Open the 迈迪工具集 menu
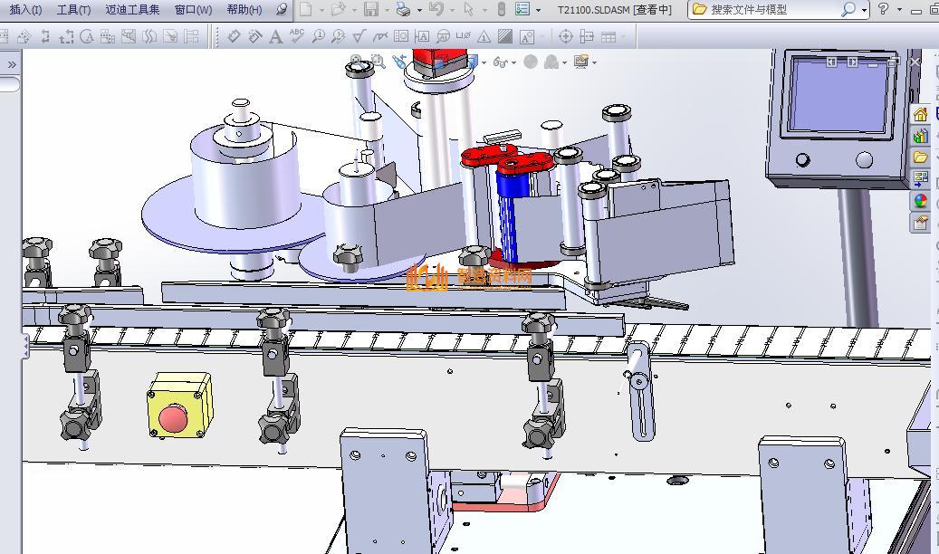Screen dimensions: 939x554 132,10
